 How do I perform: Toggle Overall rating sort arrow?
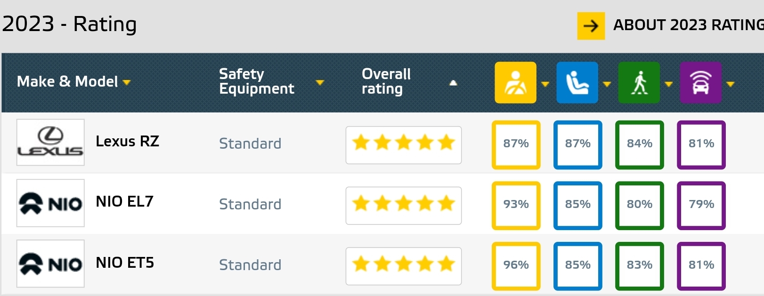(453, 83)
